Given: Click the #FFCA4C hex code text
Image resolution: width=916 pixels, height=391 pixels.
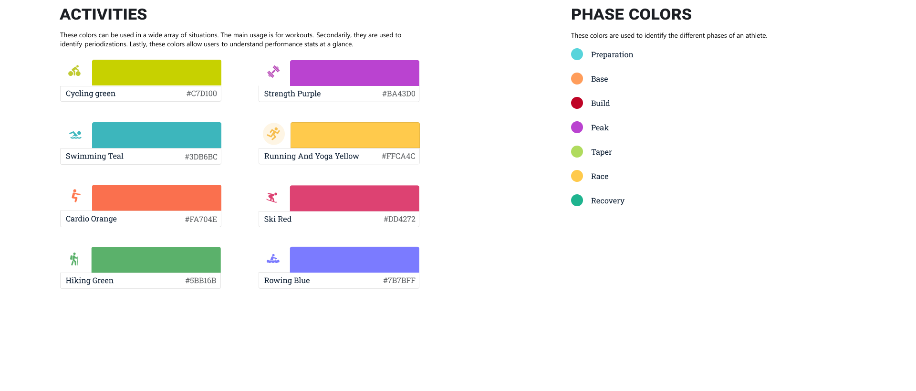Looking at the screenshot, I should [x=398, y=156].
